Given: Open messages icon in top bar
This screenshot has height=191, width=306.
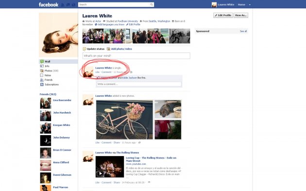Looking at the screenshot, I should point(68,5).
